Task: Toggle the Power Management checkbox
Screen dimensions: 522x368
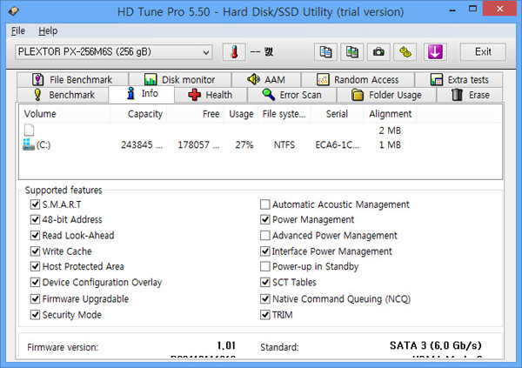Action: click(x=265, y=219)
